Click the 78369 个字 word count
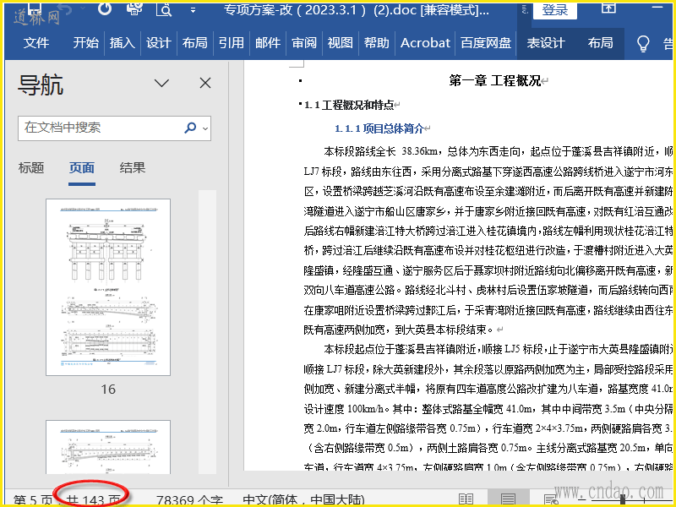Image resolution: width=676 pixels, height=507 pixels. [x=189, y=500]
